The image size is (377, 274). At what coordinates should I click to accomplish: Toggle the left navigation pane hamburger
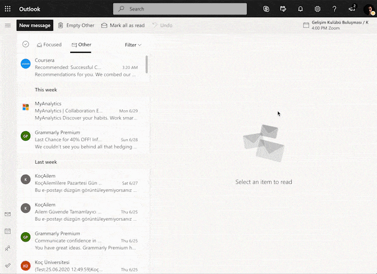coord(7,25)
